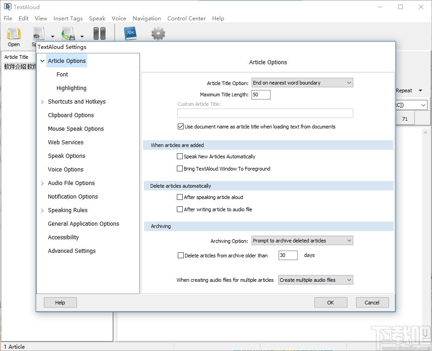The image size is (432, 351).
Task: Open the Navigation menu
Action: (x=147, y=18)
